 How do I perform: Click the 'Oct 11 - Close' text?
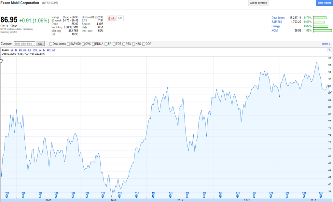[x=9, y=26]
